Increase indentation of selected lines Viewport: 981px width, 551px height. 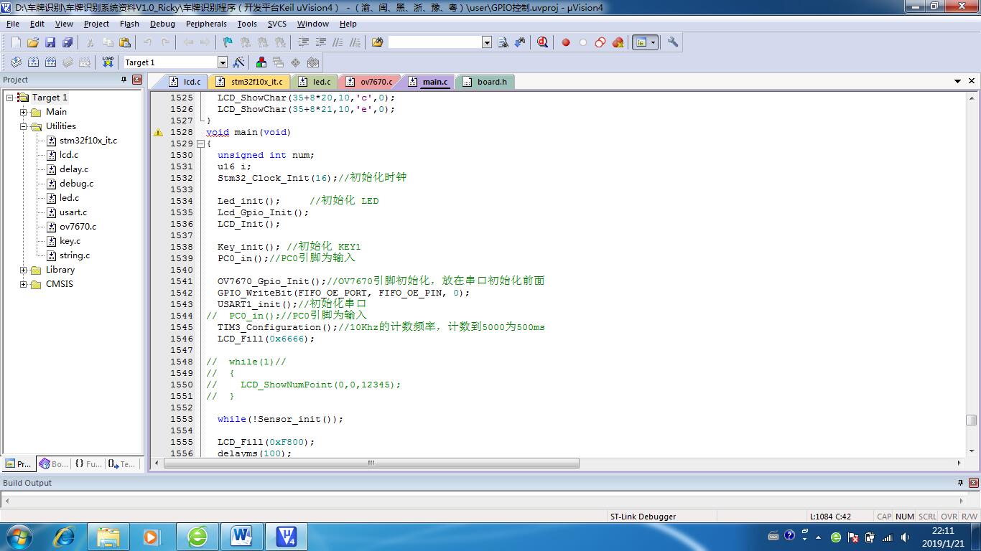point(304,43)
